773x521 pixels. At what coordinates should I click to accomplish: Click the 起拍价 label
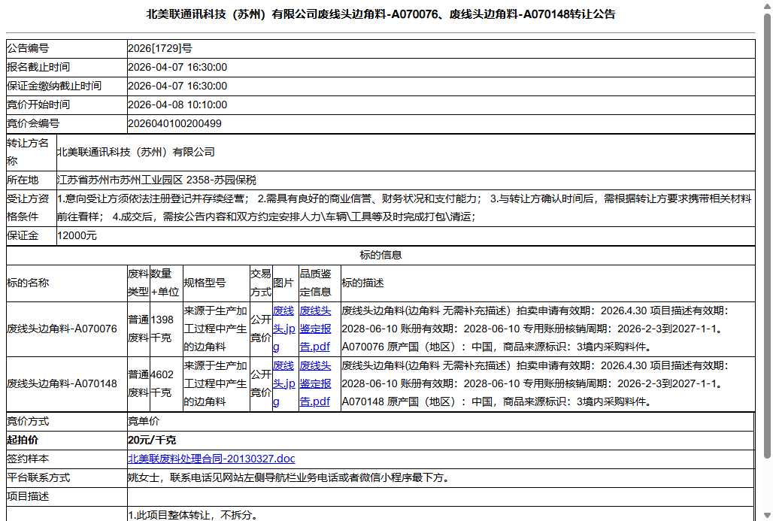pyautogui.click(x=23, y=440)
